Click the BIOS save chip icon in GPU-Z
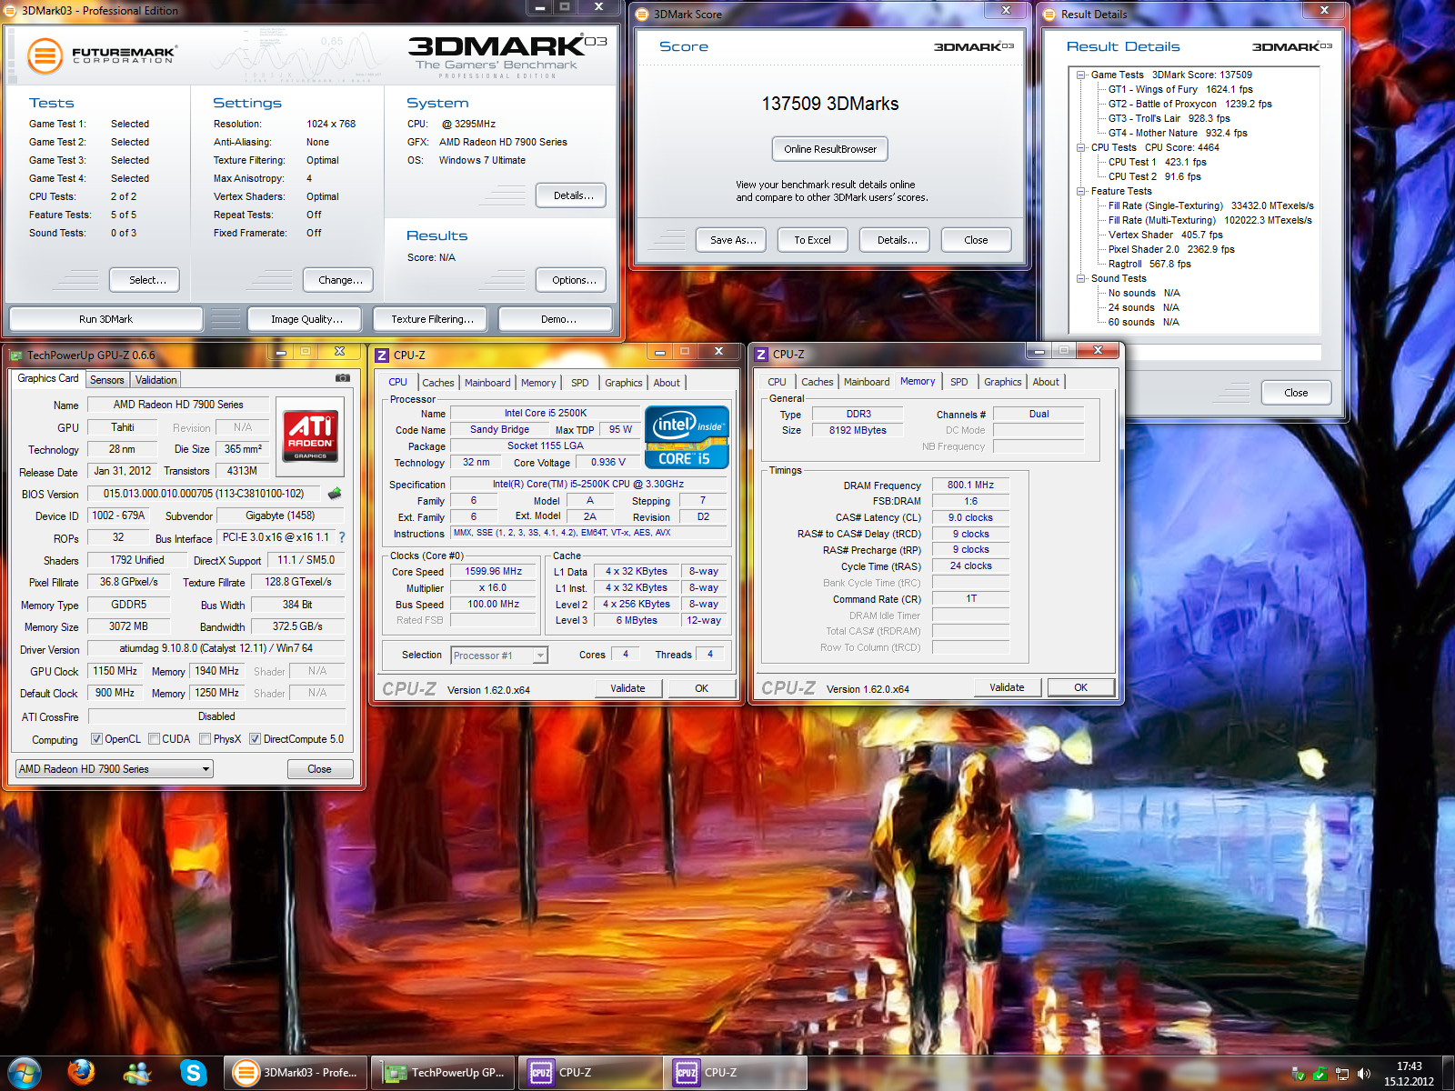 click(x=335, y=494)
